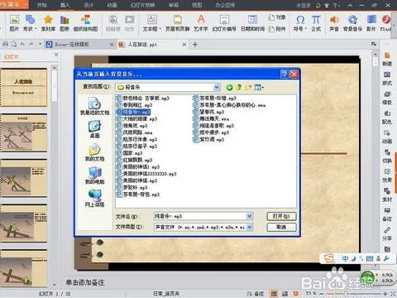The width and height of the screenshot is (397, 298).
Task: Open the dialog's view menu dropdown
Action: click(x=260, y=88)
